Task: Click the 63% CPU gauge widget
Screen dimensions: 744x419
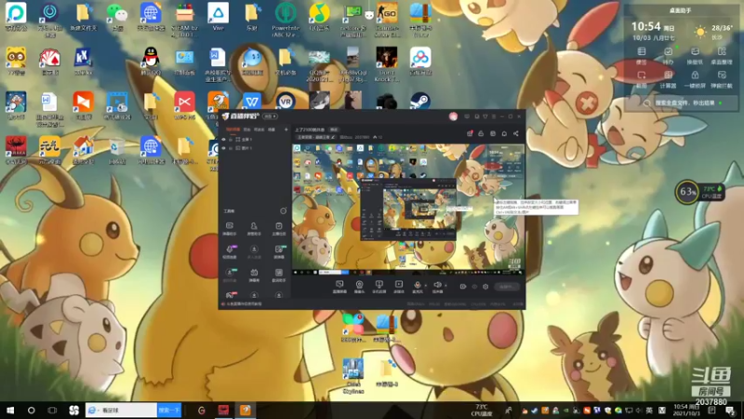Action: pos(687,192)
